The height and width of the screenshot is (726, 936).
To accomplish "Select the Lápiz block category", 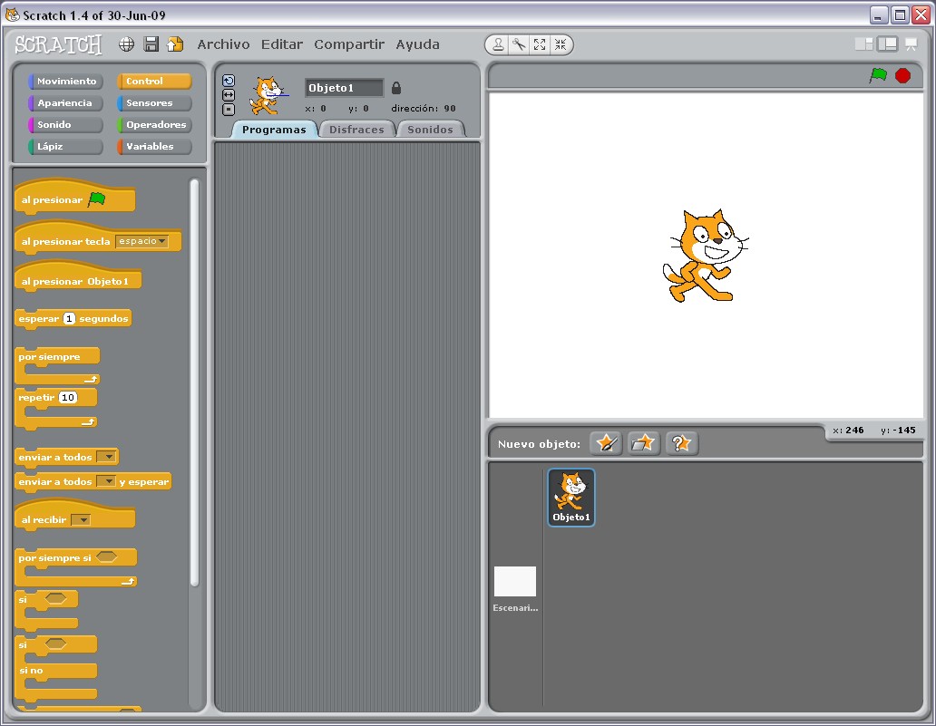I will [65, 146].
